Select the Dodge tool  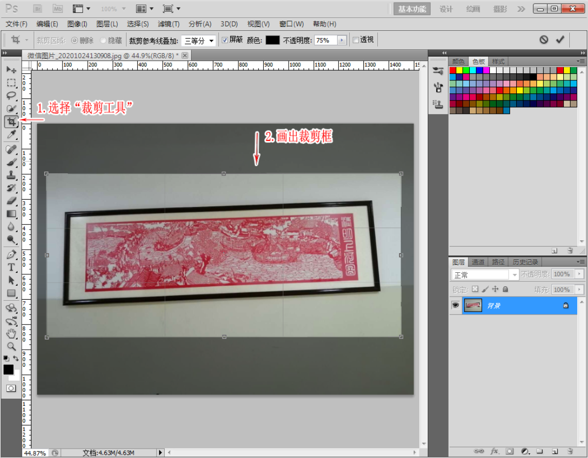[11, 239]
